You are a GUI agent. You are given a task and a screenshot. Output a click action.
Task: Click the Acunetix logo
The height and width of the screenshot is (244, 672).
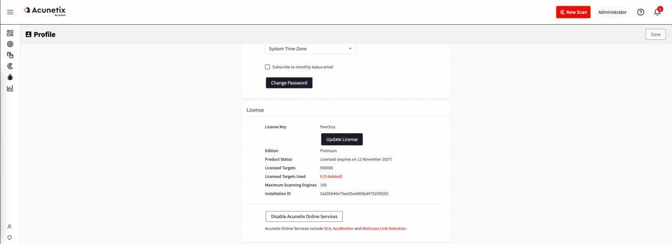coord(45,11)
